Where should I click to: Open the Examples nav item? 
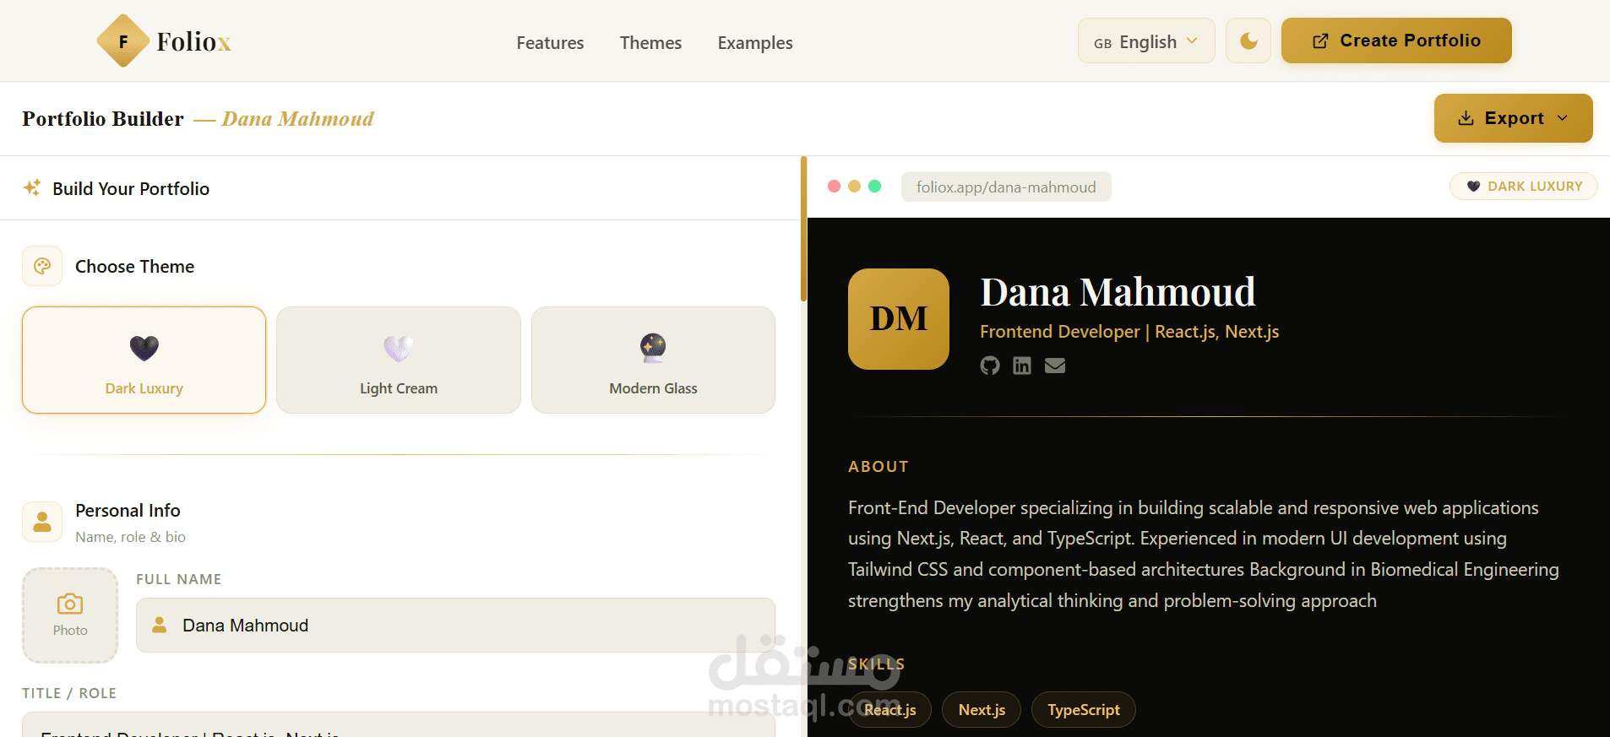pos(755,43)
